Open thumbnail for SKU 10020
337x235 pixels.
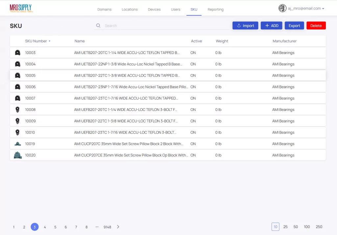[x=18, y=155]
